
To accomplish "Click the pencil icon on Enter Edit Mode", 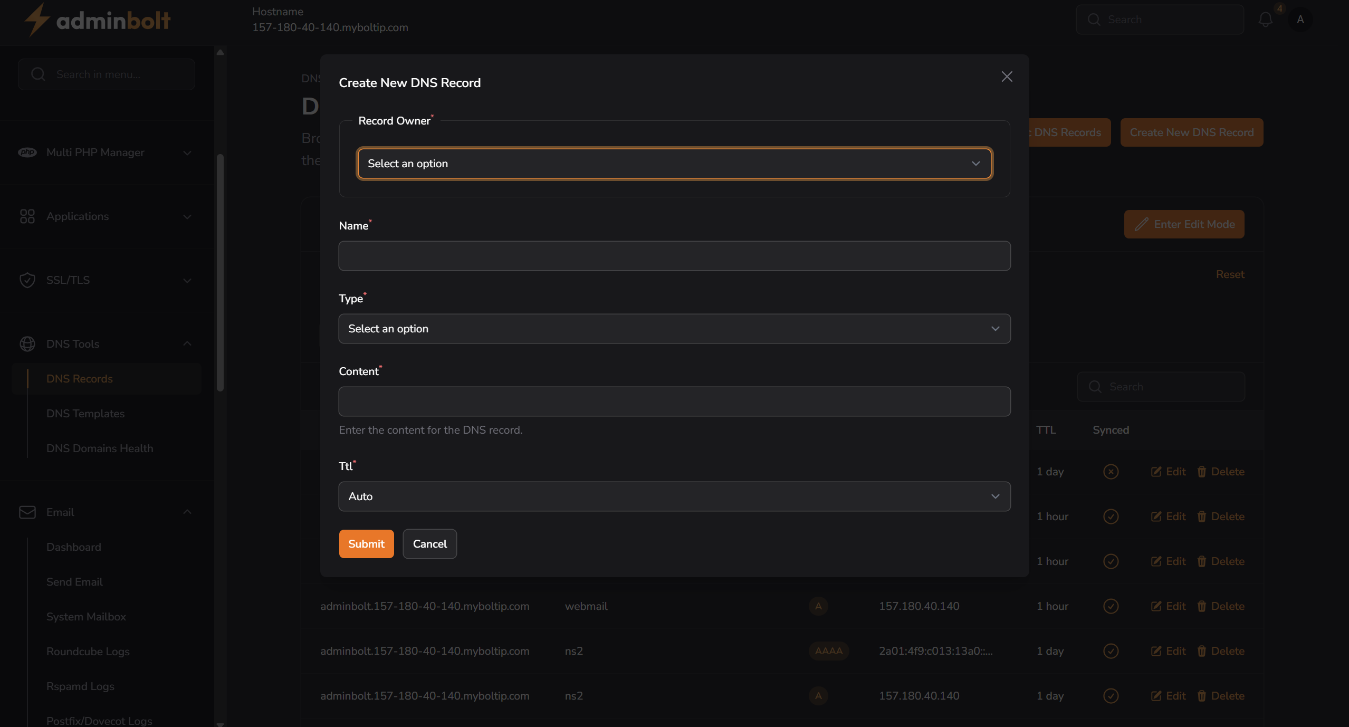I will (1141, 224).
